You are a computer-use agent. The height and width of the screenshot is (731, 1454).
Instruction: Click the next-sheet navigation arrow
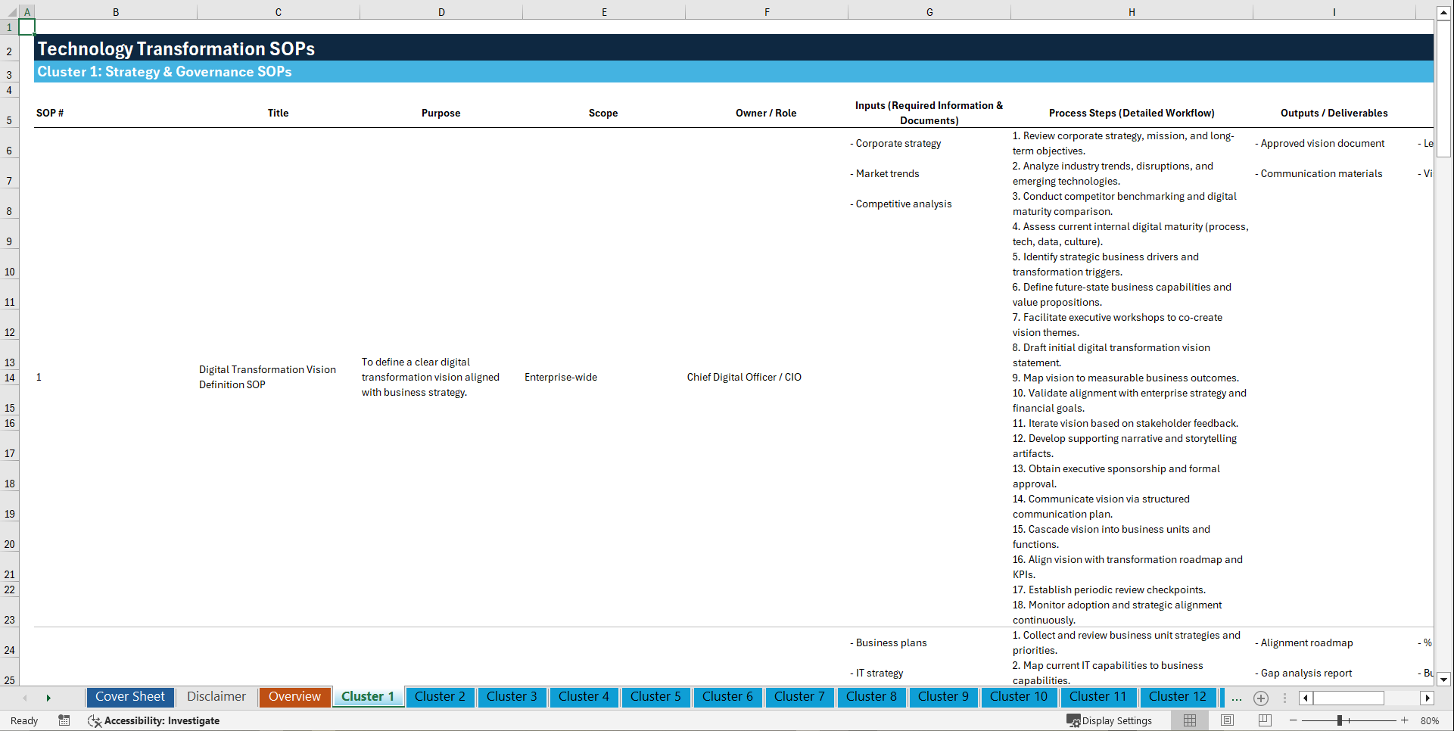(x=48, y=698)
